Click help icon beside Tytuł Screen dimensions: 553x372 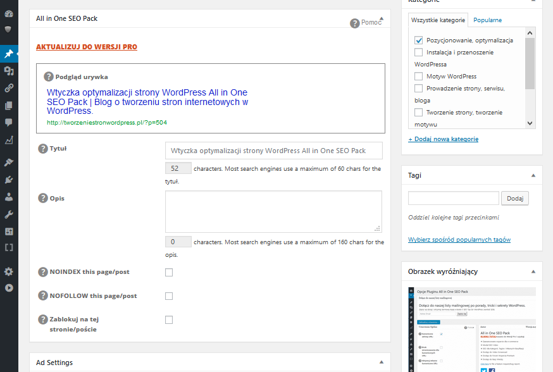tap(42, 149)
